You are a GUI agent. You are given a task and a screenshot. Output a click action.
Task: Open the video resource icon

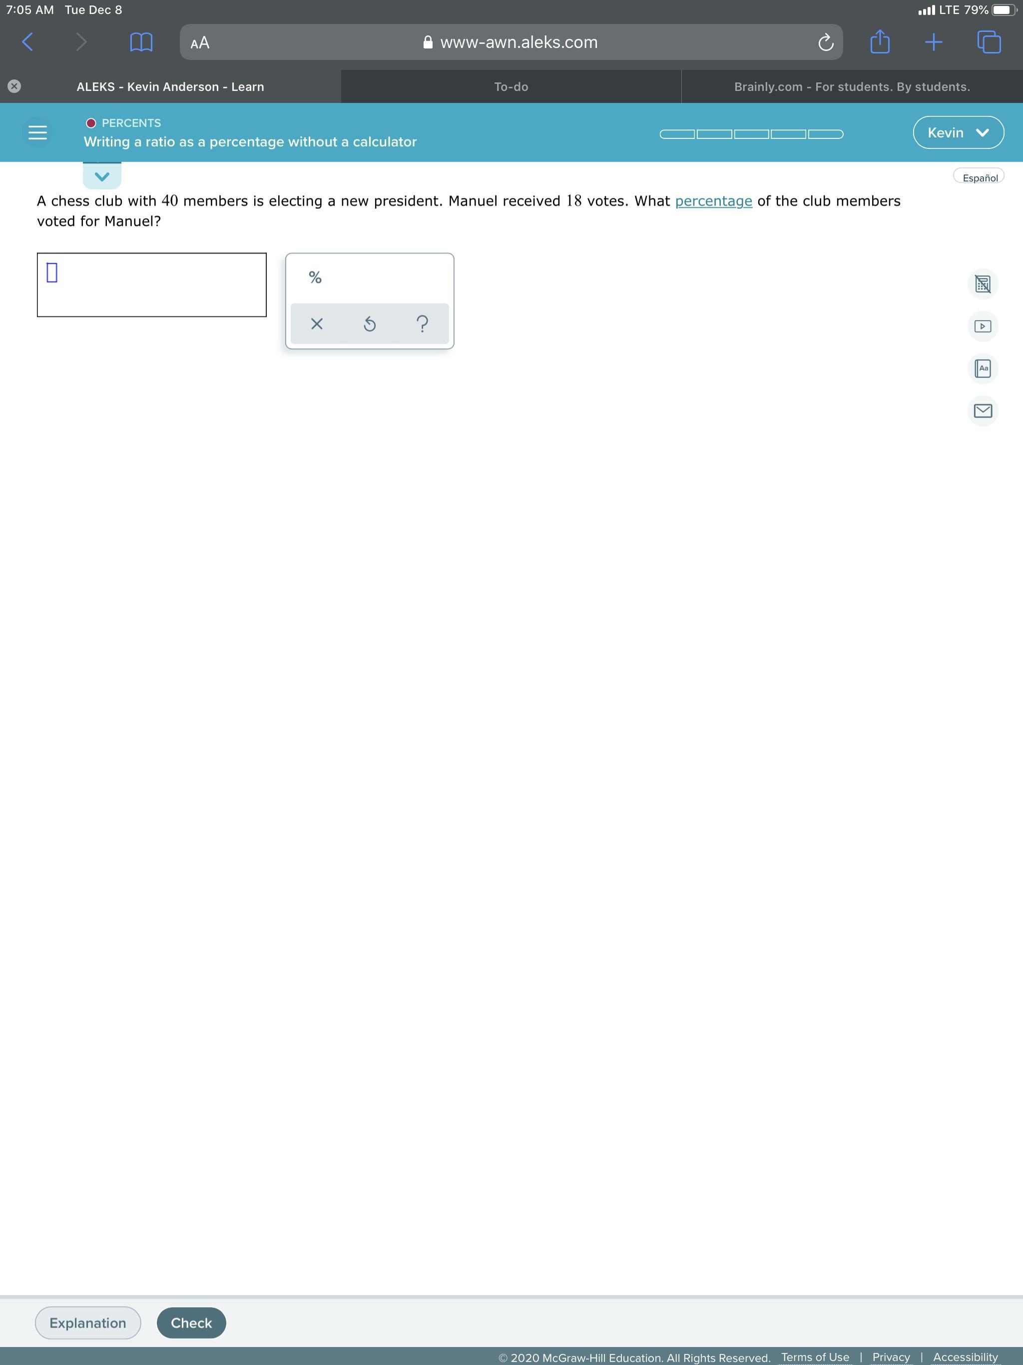982,326
